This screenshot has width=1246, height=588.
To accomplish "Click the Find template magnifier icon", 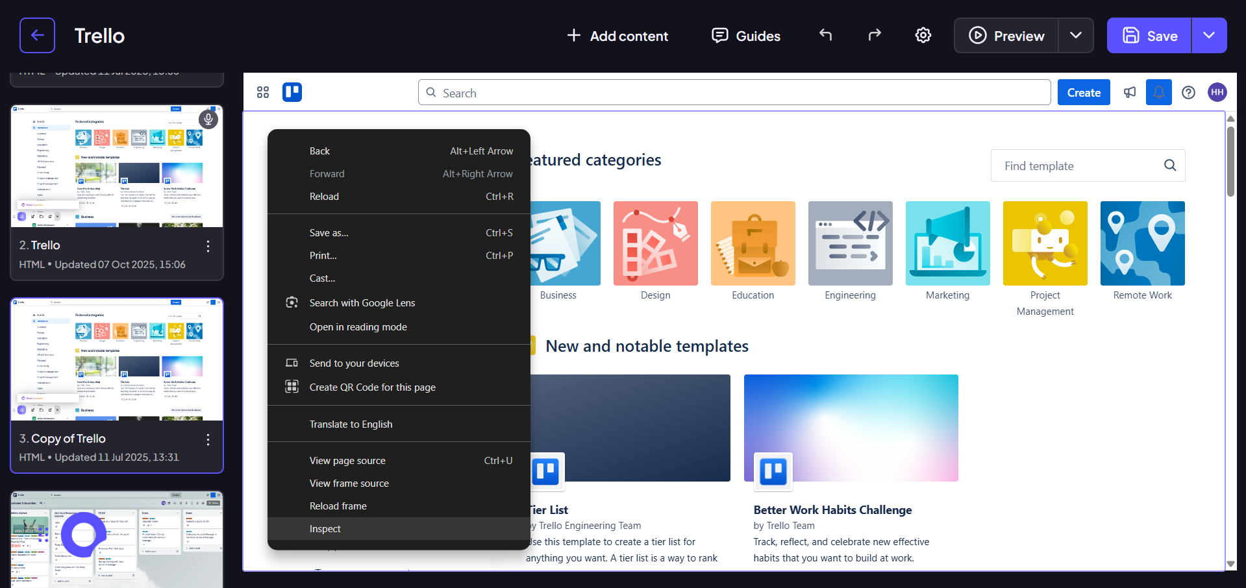I will click(x=1170, y=165).
